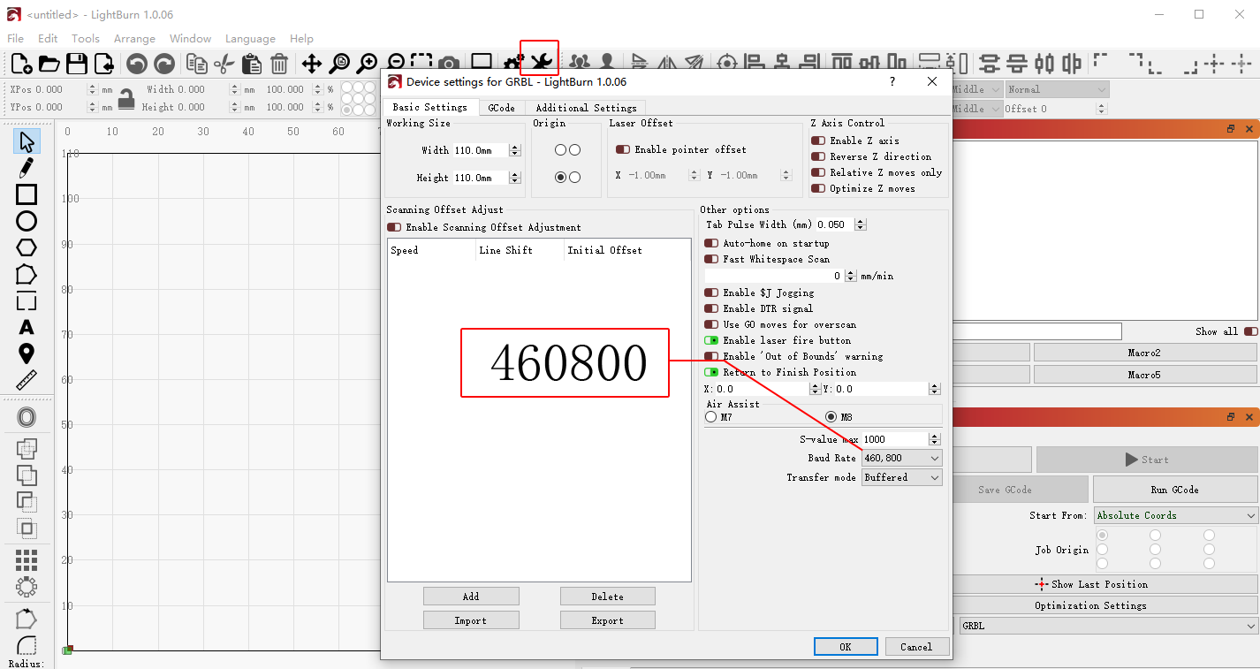
Task: Click the Working Size Height stepper
Action: [515, 178]
